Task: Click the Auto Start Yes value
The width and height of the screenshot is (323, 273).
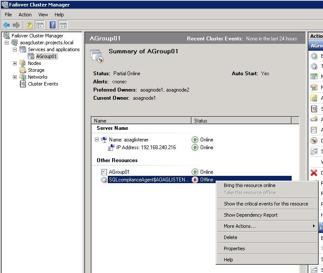Action: pos(265,74)
